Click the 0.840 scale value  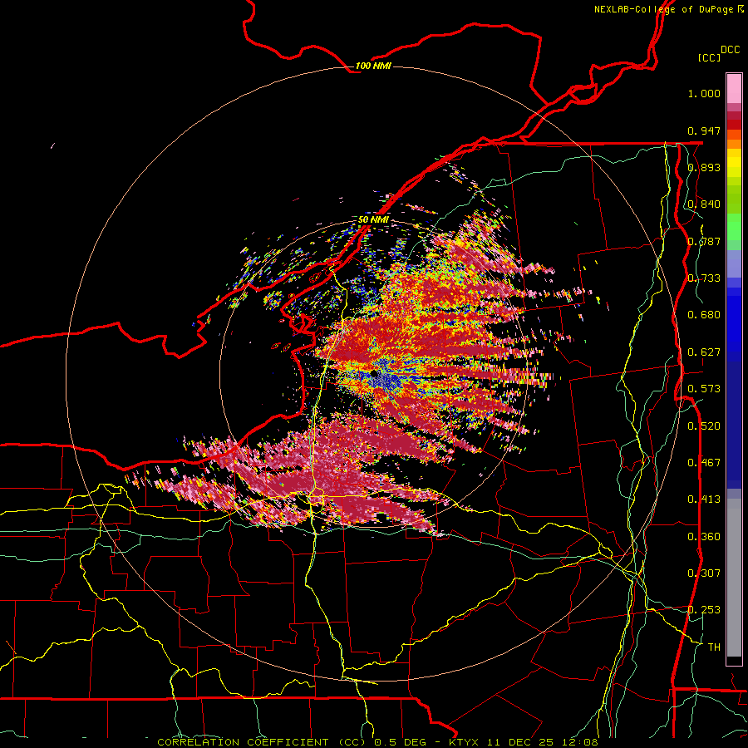(x=704, y=204)
